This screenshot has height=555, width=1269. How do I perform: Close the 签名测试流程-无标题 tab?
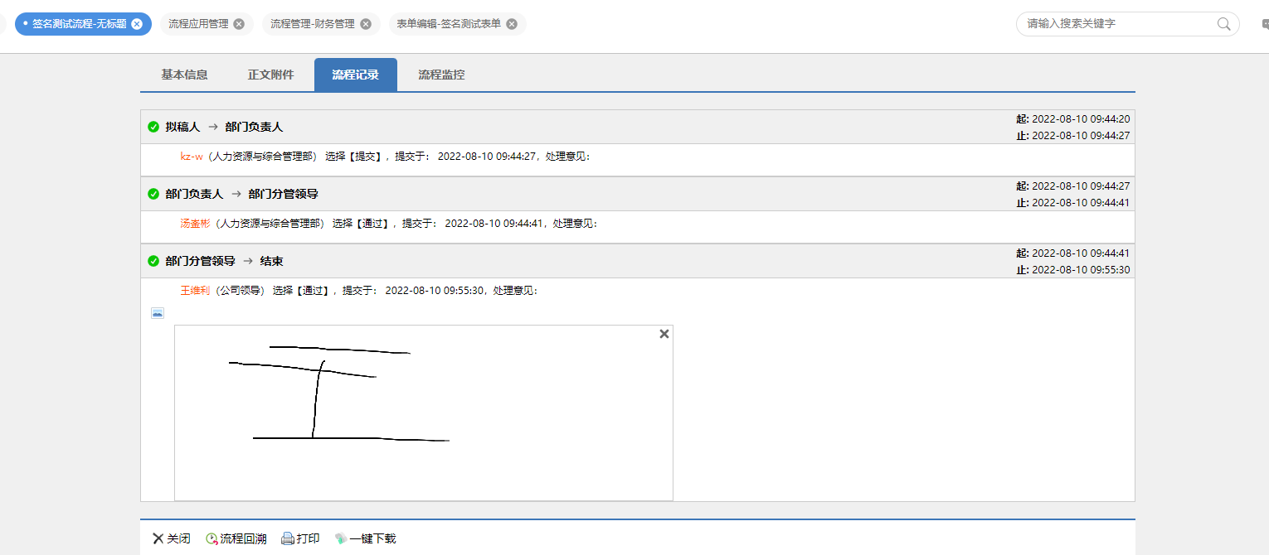click(137, 24)
